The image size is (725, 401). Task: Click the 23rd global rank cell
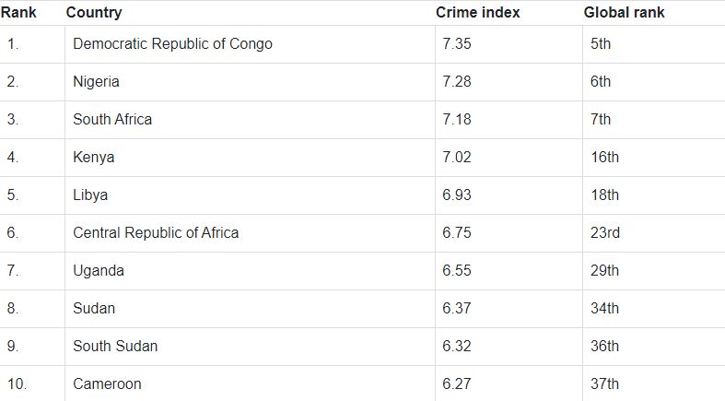605,233
